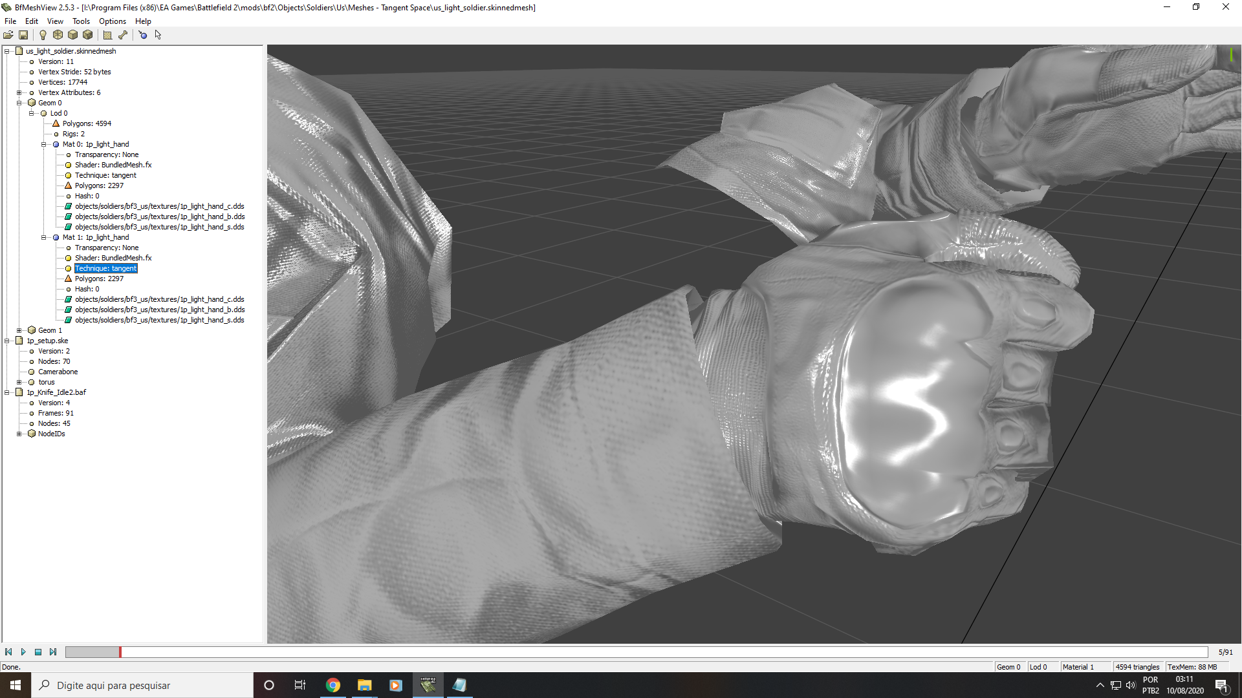Open File Explorer from the taskbar
The width and height of the screenshot is (1242, 698).
[364, 685]
